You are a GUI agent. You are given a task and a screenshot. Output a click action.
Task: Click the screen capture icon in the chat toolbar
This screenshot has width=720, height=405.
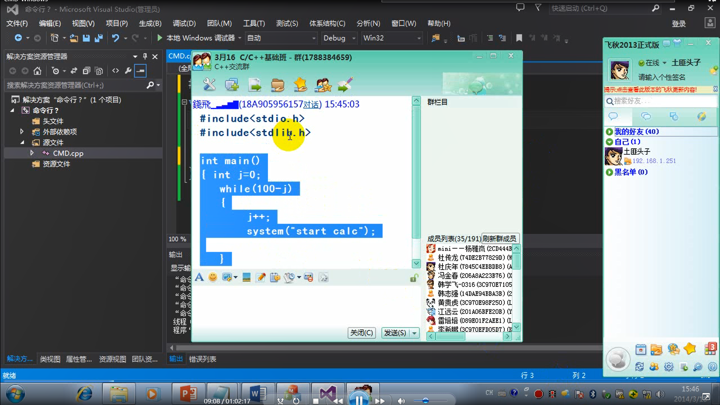pos(227,277)
